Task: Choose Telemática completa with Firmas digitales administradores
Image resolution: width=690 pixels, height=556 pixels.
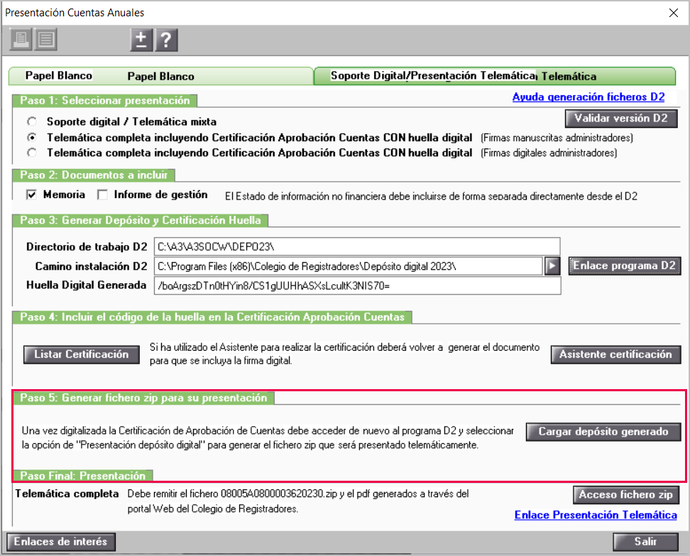Action: (x=31, y=153)
